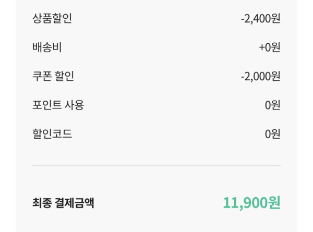Click the gray margin left of the summary panel
The image size is (313, 232).
[x=7, y=115]
